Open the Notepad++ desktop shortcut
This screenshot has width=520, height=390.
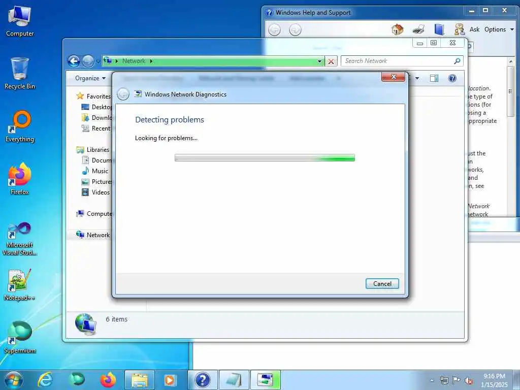[20, 285]
